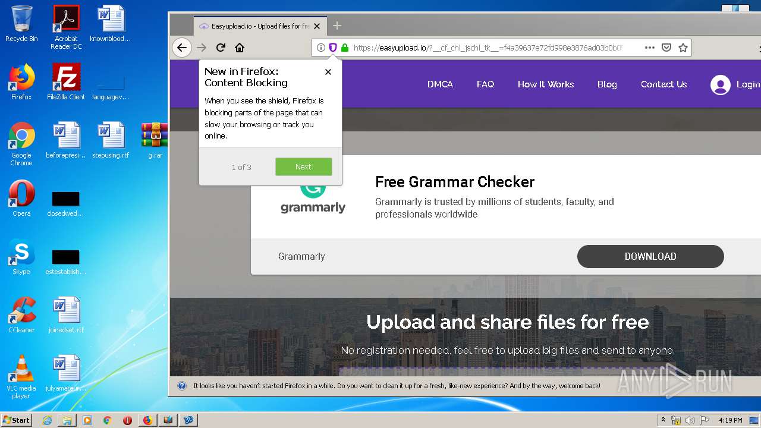The image size is (761, 428).
Task: Open the FAQ page
Action: 485,84
